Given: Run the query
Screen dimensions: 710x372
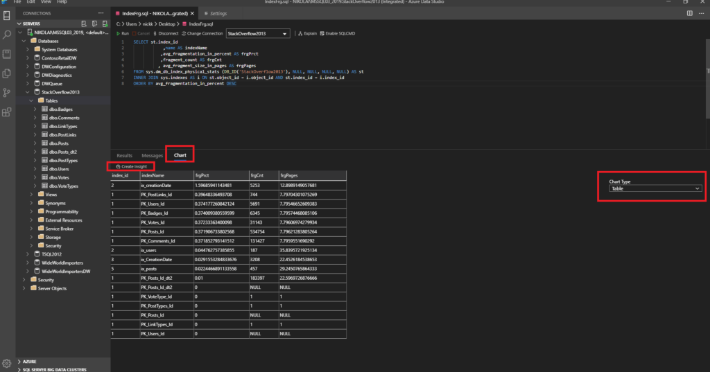Looking at the screenshot, I should pos(123,33).
